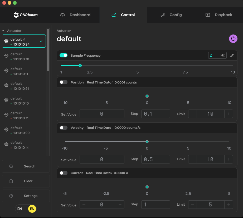The height and width of the screenshot is (218, 243).
Task: Click the Position Step field showing 0.1
Action: click(x=155, y=114)
